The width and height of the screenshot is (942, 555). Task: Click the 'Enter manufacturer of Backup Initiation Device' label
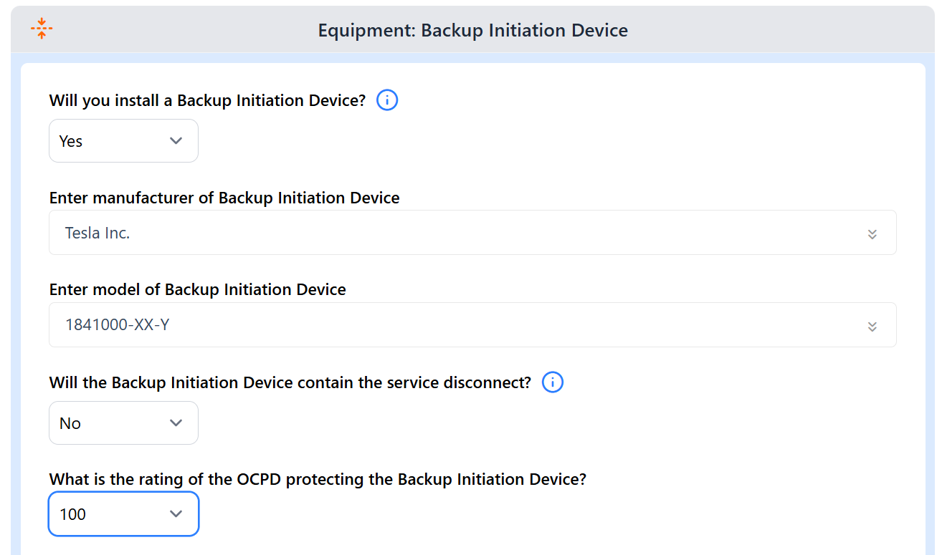[x=224, y=198]
